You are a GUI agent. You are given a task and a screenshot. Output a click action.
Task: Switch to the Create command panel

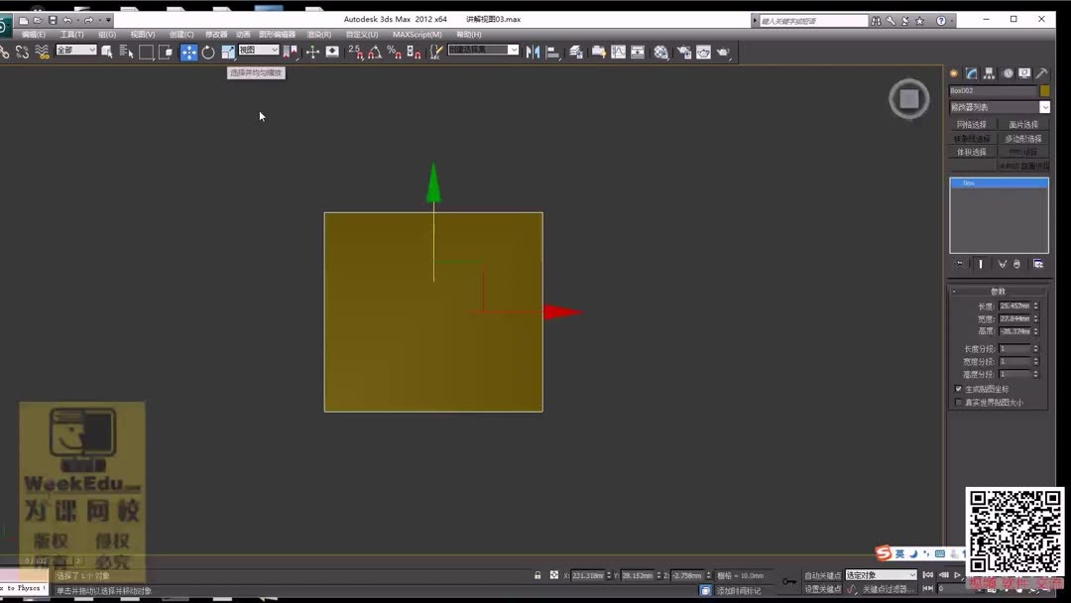click(952, 71)
